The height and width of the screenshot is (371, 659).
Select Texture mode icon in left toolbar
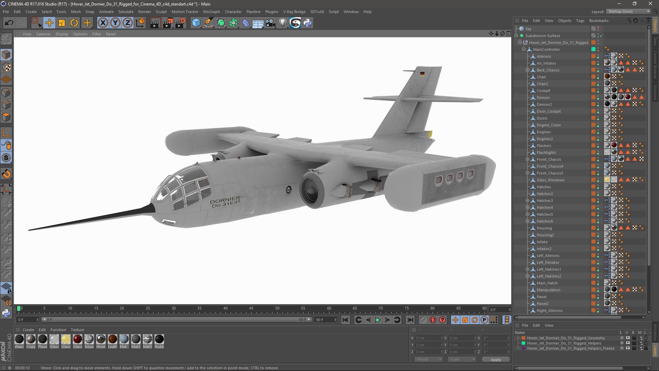pyautogui.click(x=6, y=67)
